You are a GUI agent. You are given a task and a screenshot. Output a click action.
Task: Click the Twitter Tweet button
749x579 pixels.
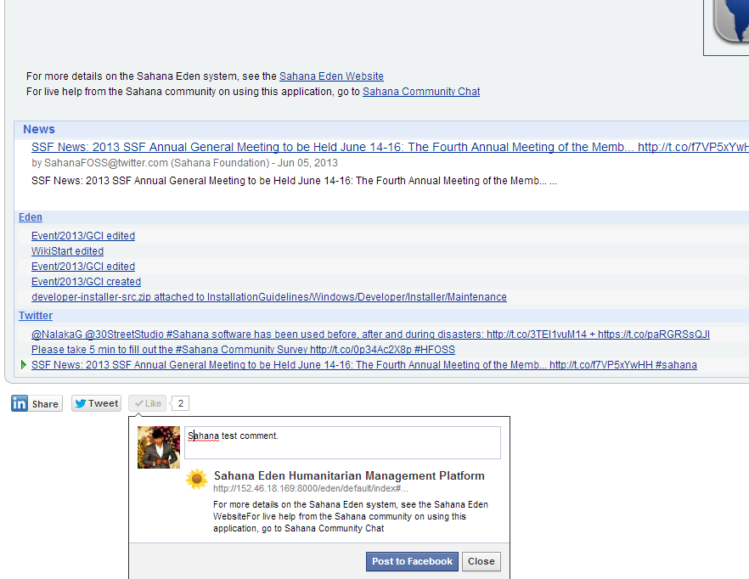point(96,404)
